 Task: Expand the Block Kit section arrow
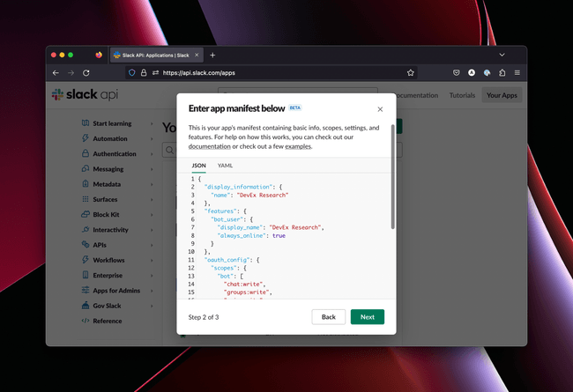click(152, 214)
